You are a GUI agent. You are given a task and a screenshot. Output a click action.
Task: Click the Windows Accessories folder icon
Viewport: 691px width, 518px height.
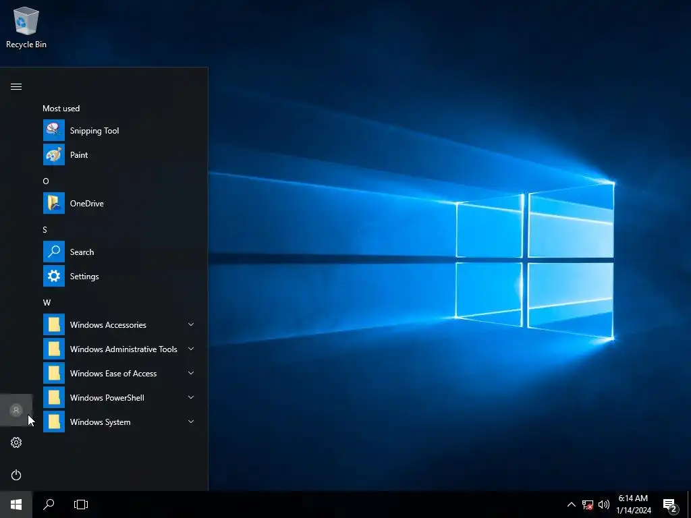[54, 324]
